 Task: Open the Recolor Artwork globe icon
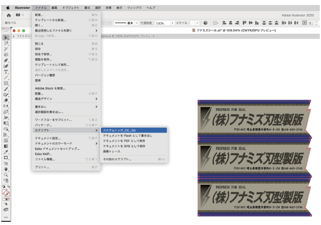coord(205,23)
